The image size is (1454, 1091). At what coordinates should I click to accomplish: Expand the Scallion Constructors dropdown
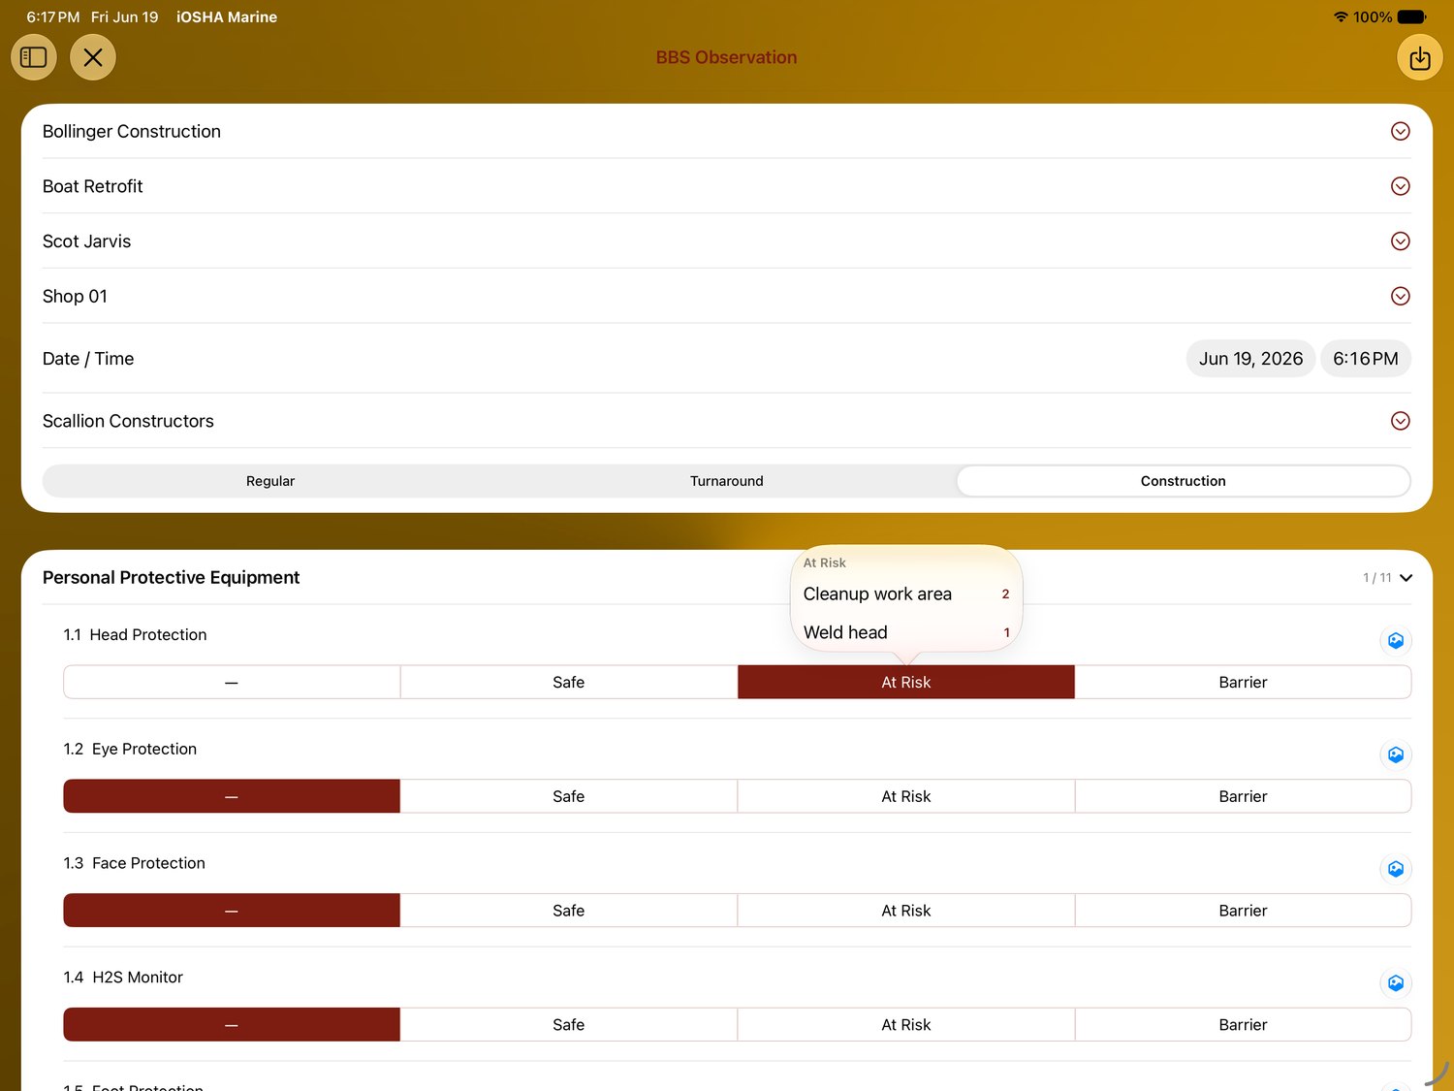[1400, 421]
